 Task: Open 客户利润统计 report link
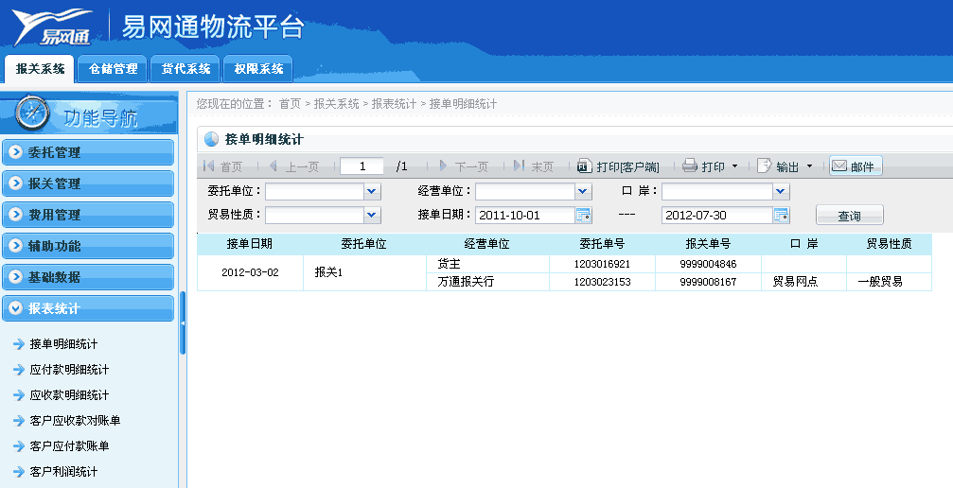[63, 472]
